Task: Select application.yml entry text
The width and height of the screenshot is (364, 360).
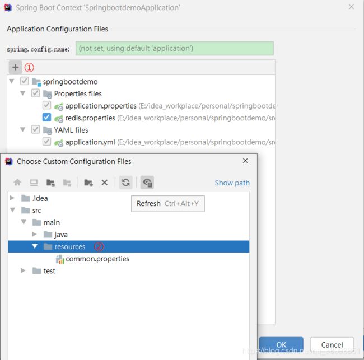Action: pyautogui.click(x=90, y=142)
